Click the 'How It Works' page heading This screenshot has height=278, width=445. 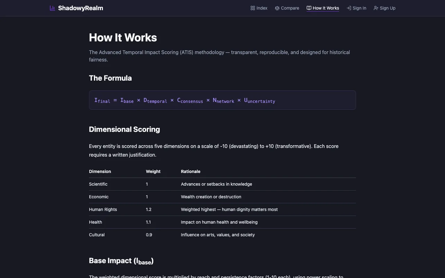[123, 38]
